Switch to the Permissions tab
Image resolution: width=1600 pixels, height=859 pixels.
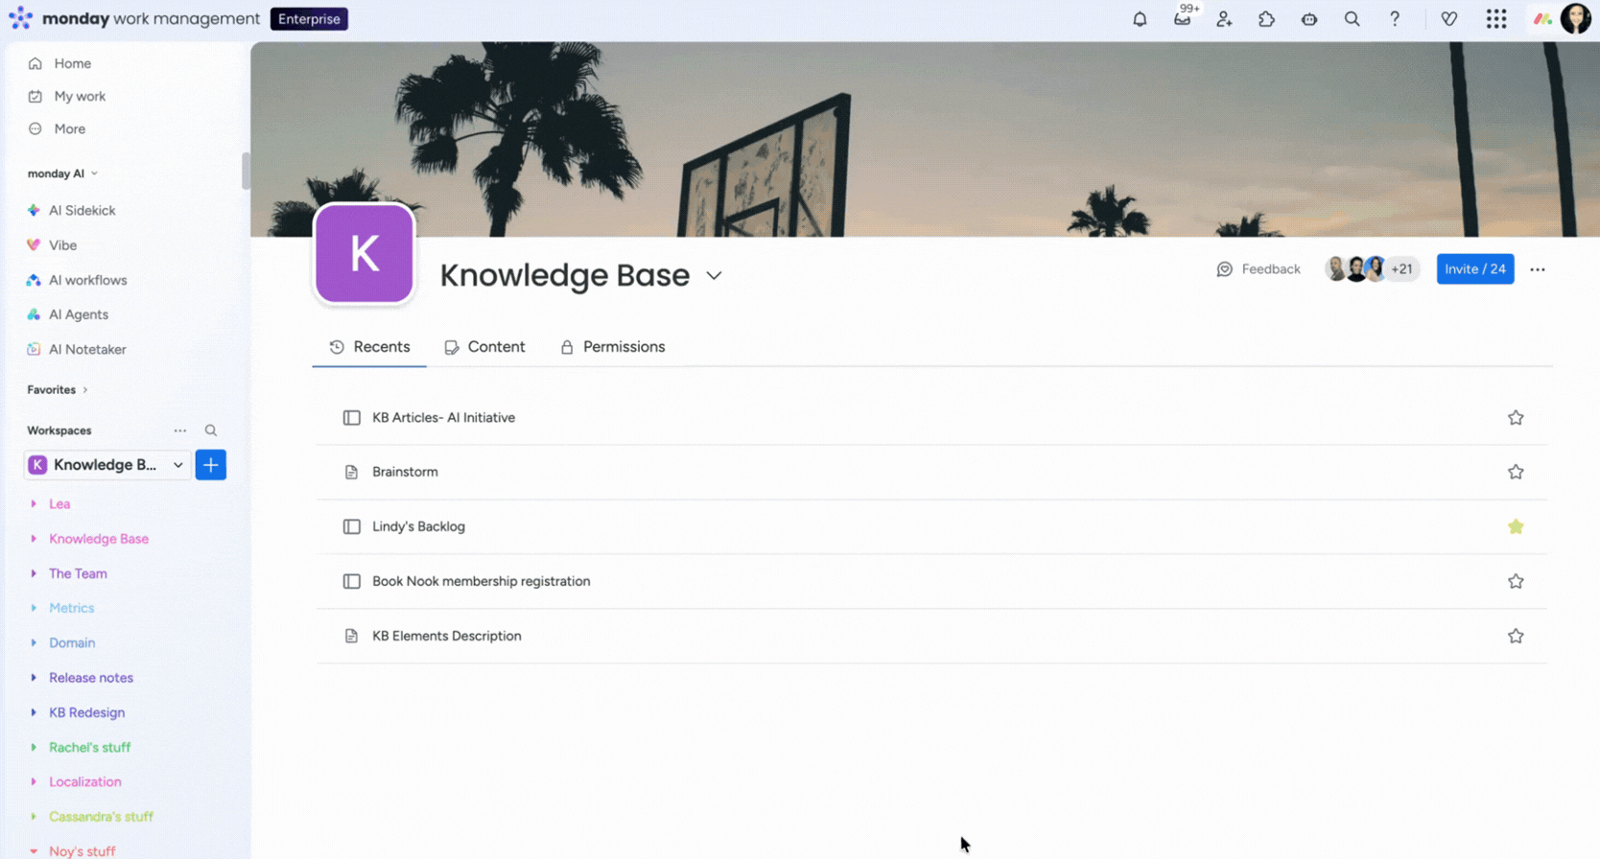613,347
